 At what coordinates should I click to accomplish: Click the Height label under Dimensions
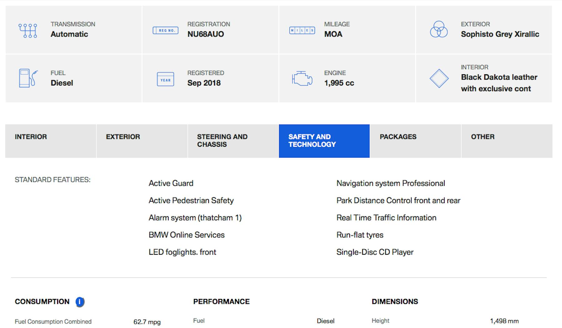[x=380, y=321]
